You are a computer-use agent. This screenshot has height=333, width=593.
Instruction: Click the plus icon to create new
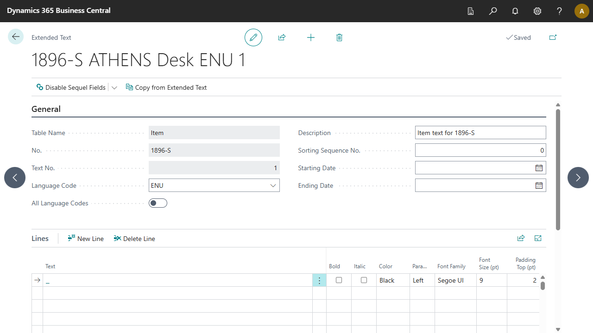(311, 37)
